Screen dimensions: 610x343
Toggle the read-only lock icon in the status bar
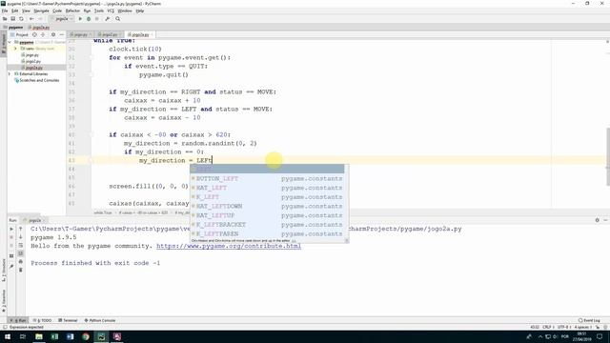click(x=598, y=327)
